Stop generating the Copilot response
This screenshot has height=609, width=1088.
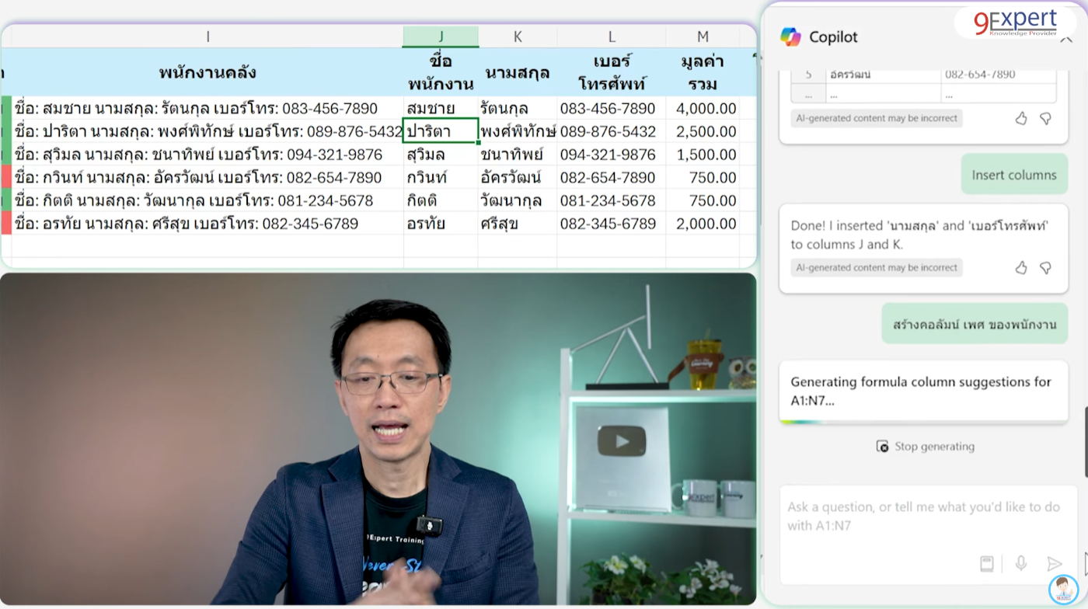(x=925, y=447)
